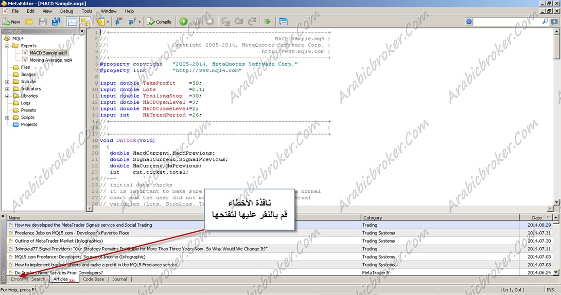Viewport: 561px width, 295px height.
Task: Open 'Outline of MetaTrader Market (Infographics)' article
Action: (x=59, y=241)
